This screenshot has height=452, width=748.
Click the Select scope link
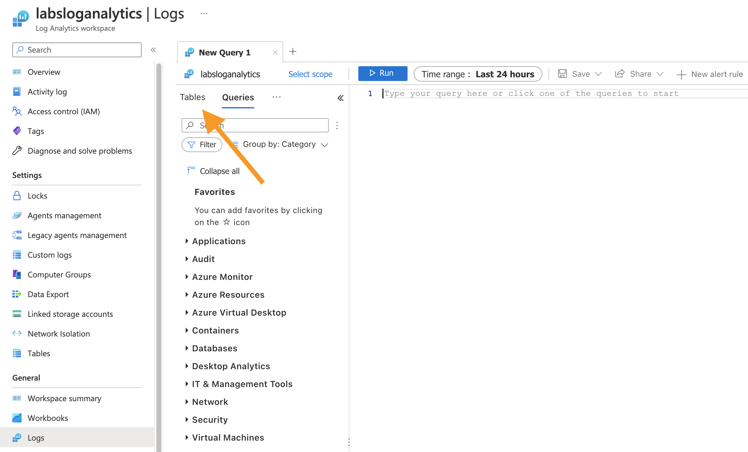[x=310, y=74]
